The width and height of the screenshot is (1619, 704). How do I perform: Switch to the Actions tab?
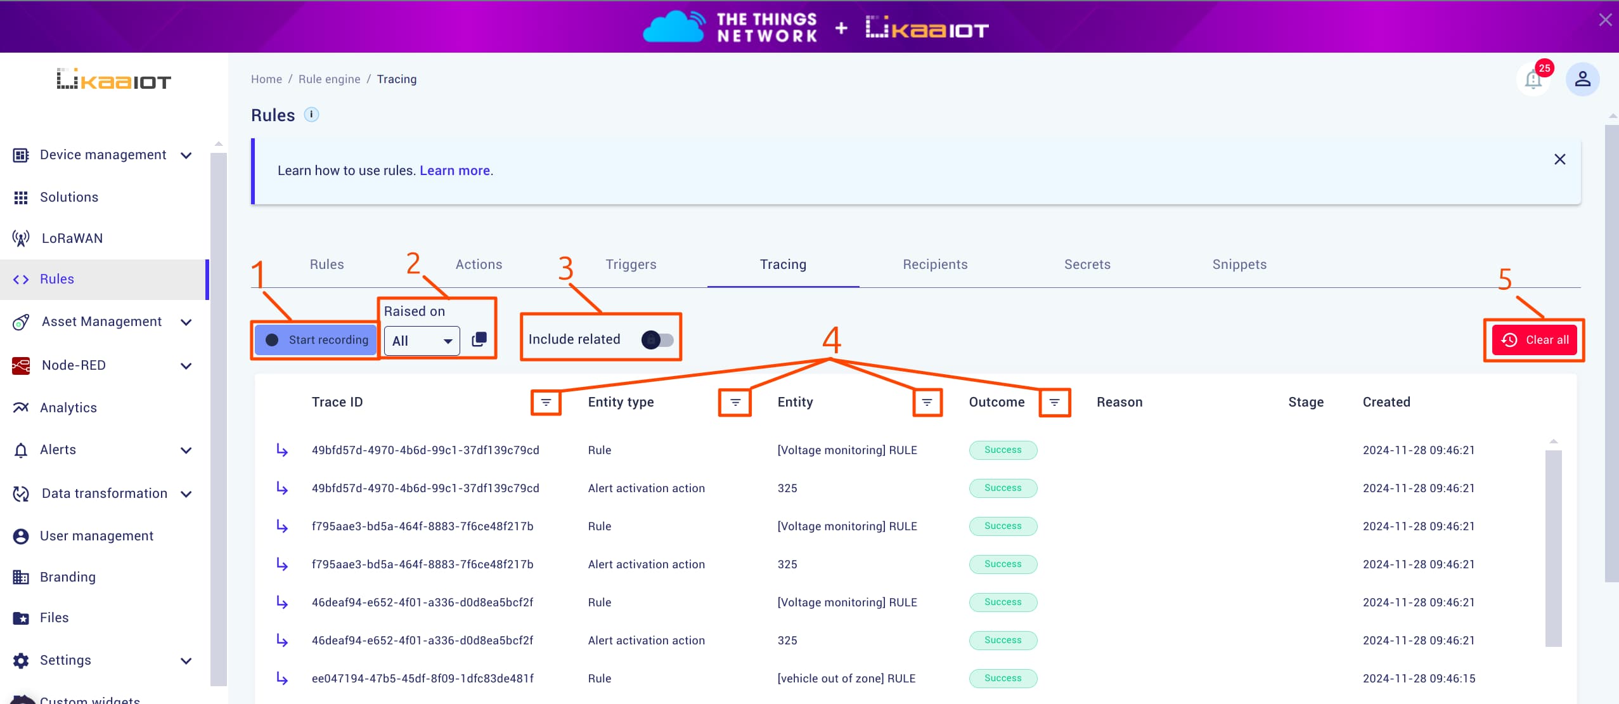(x=479, y=264)
